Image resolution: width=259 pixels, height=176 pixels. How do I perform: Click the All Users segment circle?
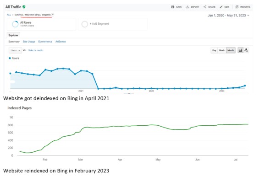click(x=15, y=24)
